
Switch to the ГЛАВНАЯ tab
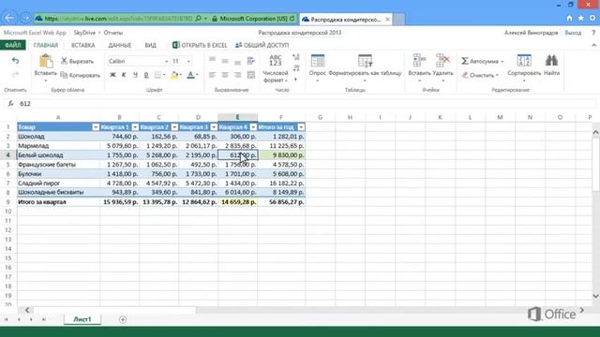[46, 45]
